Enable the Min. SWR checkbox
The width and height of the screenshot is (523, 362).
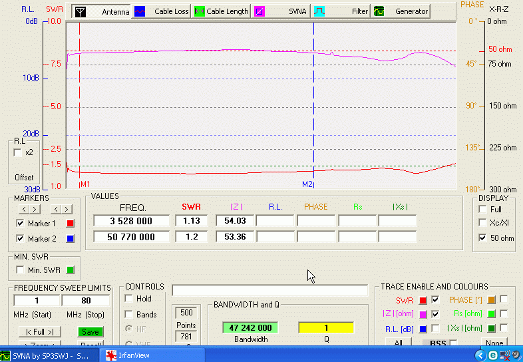[x=19, y=270]
